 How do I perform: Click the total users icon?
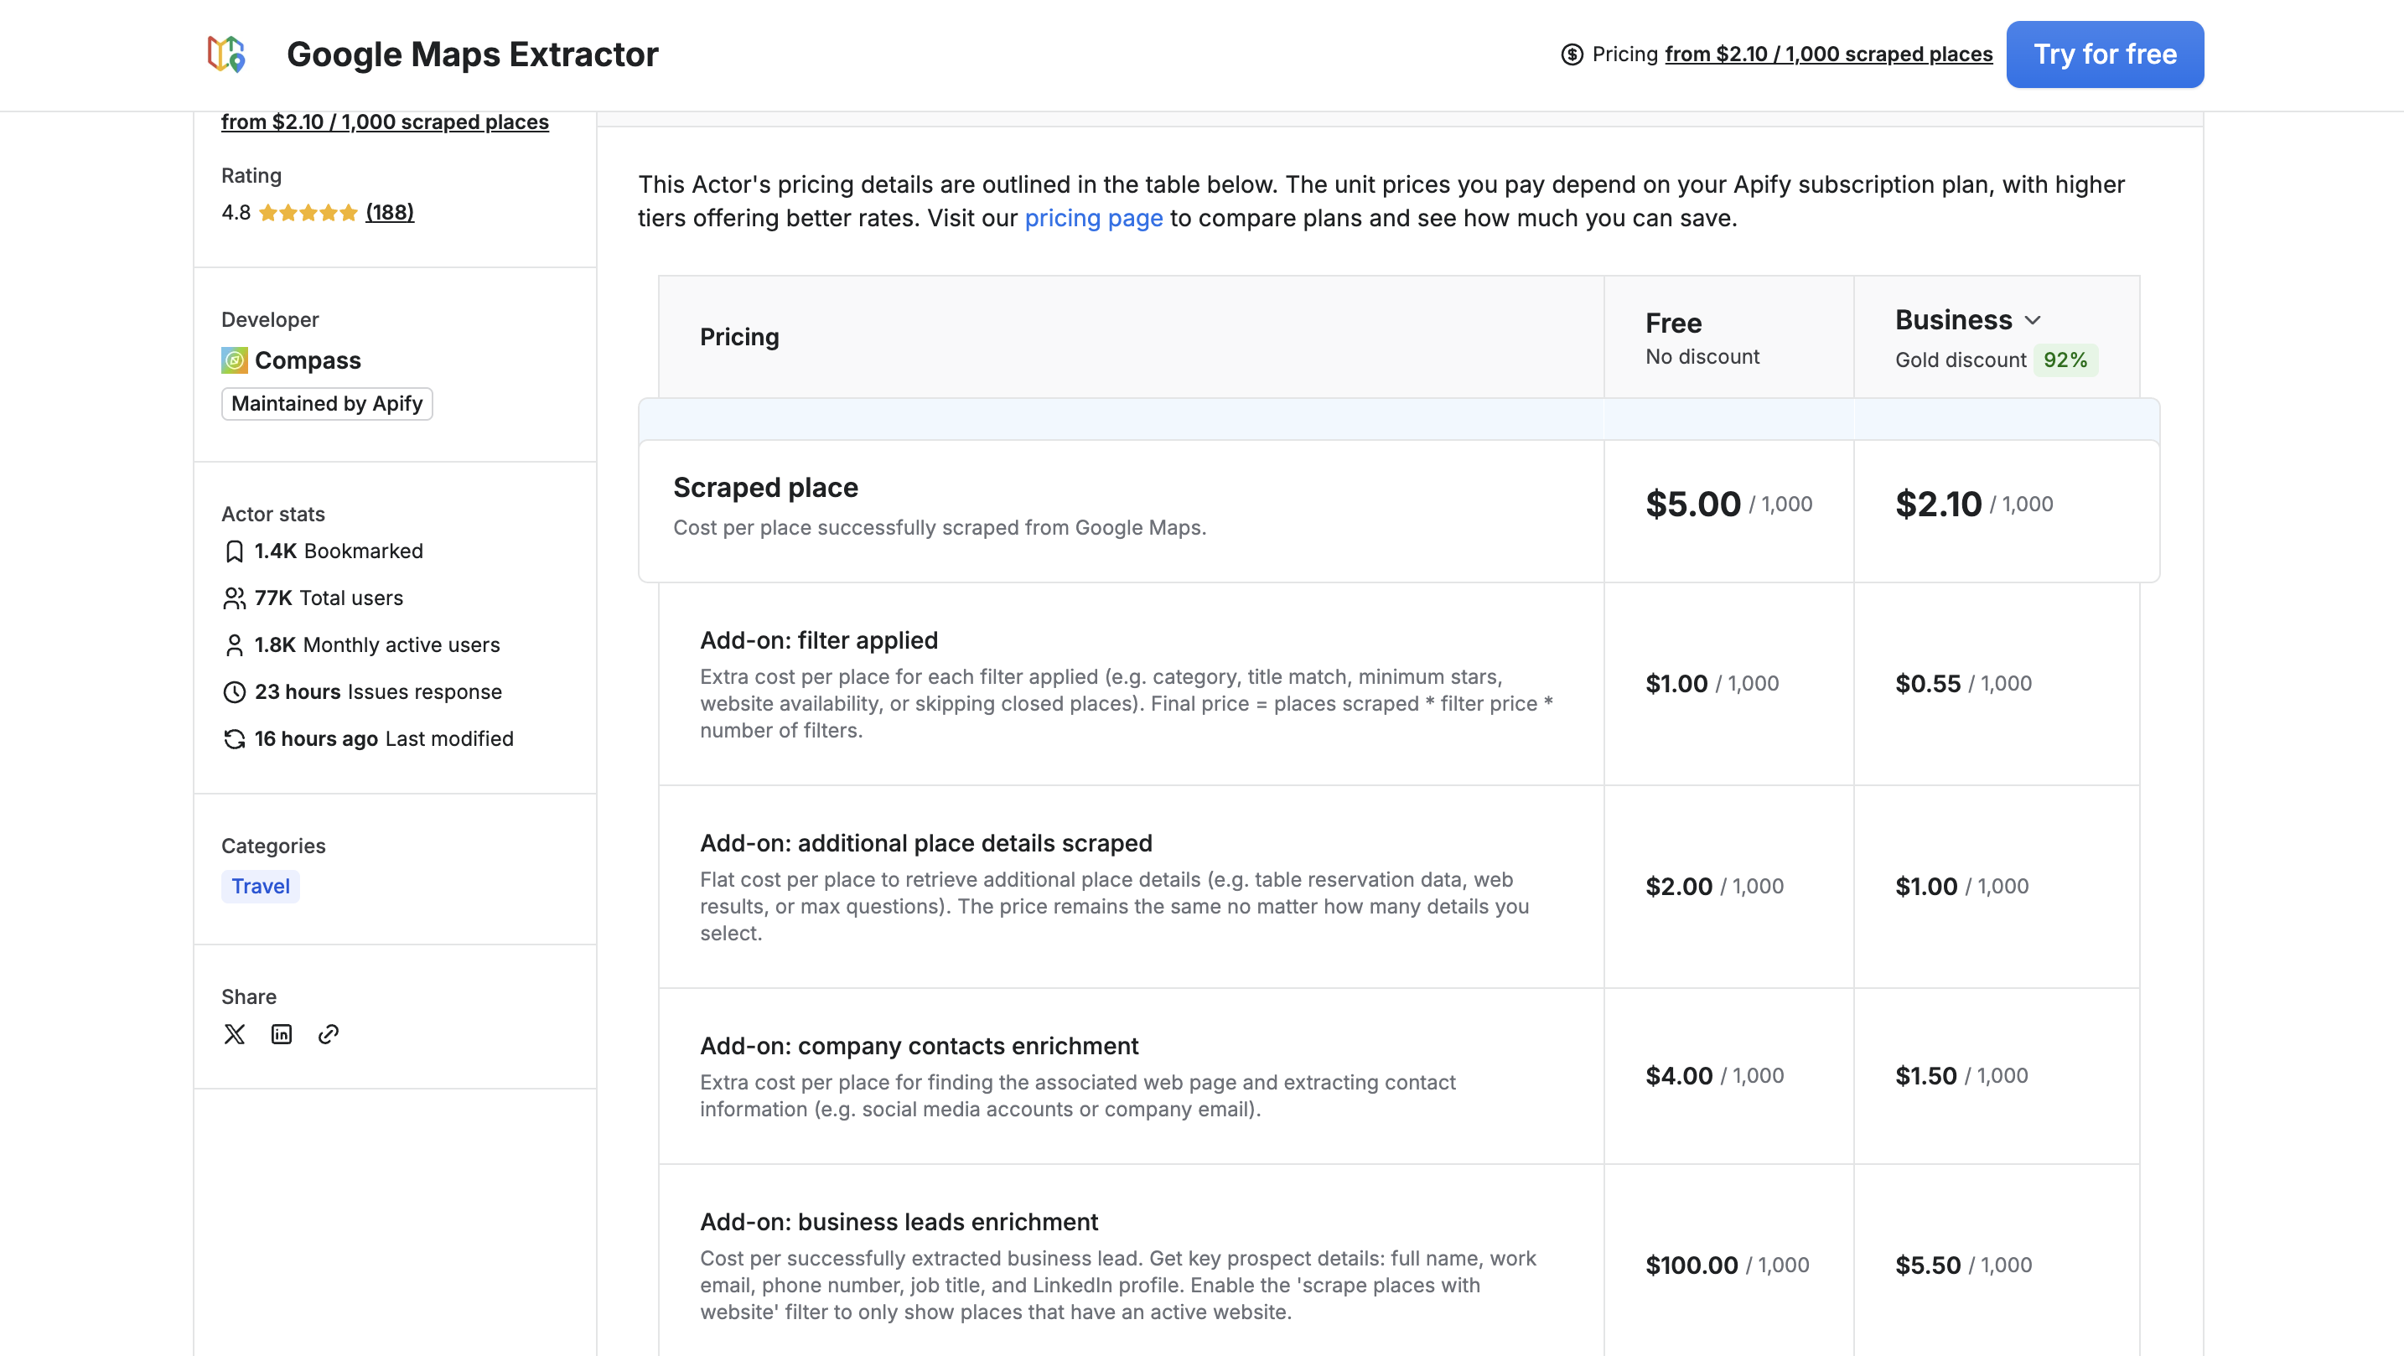point(234,598)
